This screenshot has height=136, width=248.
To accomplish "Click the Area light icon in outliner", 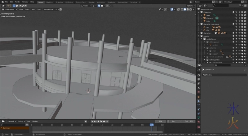I will tap(204, 15).
